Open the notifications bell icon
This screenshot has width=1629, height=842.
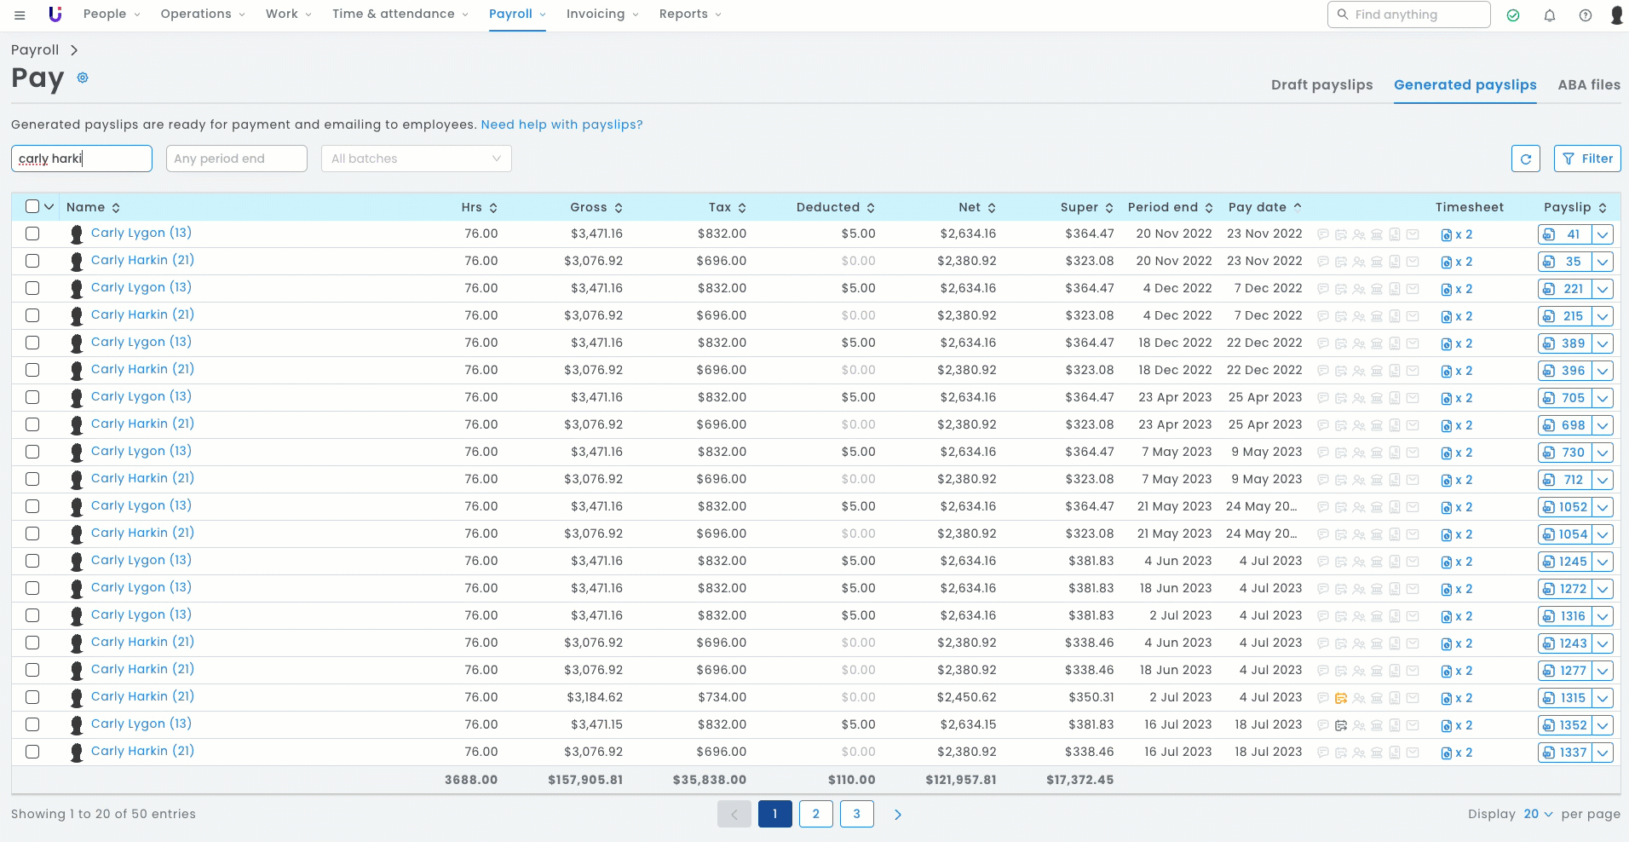point(1549,15)
